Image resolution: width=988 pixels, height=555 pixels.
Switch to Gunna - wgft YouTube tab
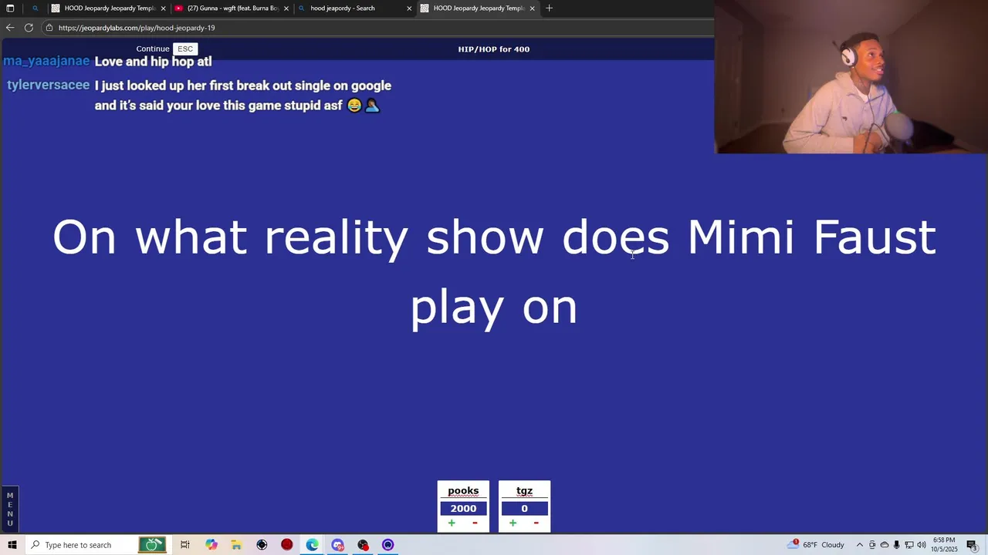tap(232, 8)
